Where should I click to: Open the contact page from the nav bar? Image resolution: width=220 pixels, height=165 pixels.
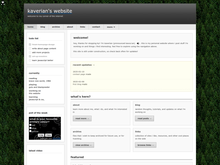96,27
